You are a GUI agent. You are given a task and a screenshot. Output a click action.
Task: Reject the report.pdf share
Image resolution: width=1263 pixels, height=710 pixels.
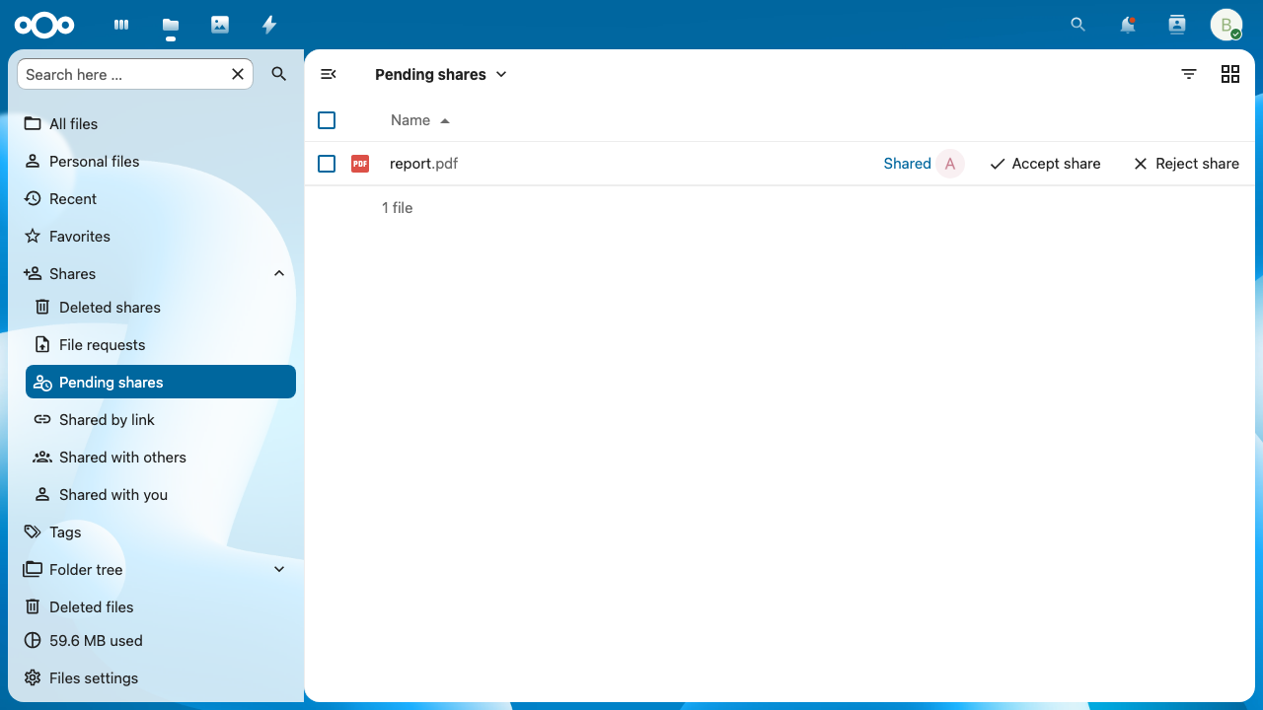point(1186,164)
